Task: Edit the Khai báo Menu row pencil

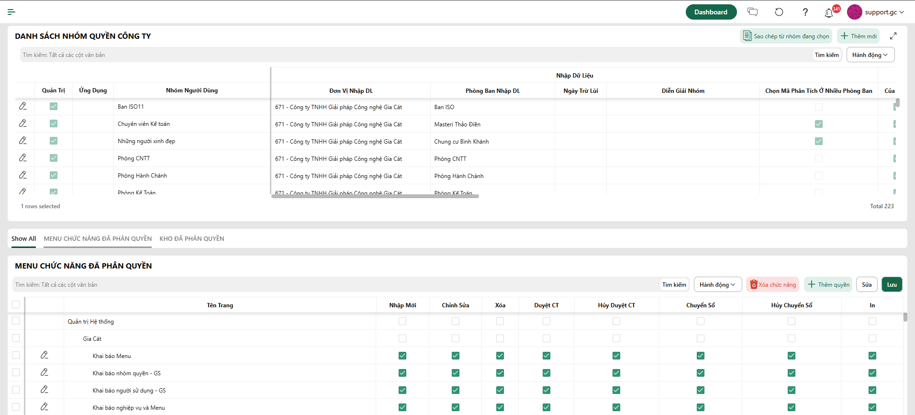Action: point(44,355)
